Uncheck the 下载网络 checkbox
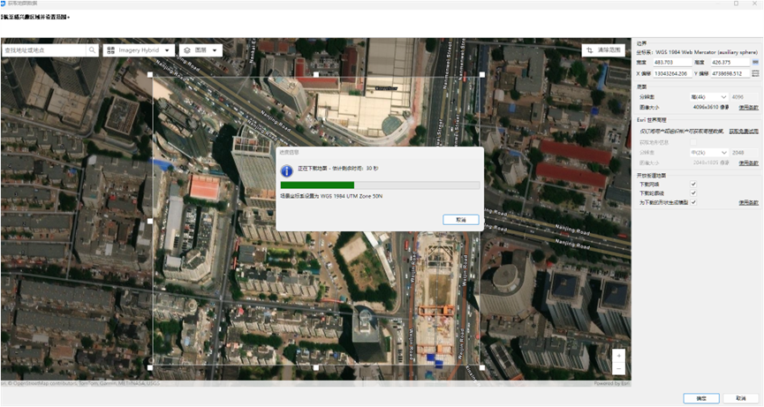Image resolution: width=764 pixels, height=407 pixels. [x=692, y=184]
